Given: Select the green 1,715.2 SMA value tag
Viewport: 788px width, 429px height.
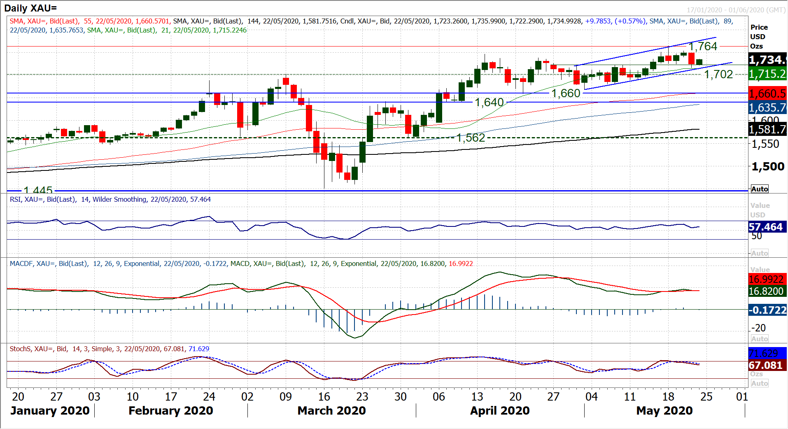Looking at the screenshot, I should point(767,75).
